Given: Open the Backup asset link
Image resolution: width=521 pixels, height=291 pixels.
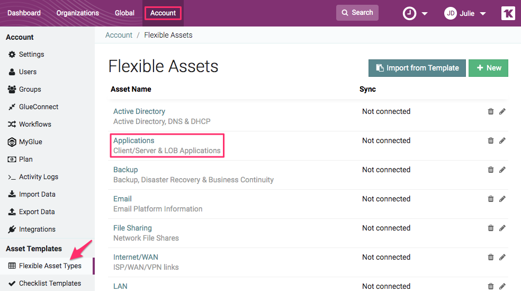Looking at the screenshot, I should pyautogui.click(x=125, y=170).
